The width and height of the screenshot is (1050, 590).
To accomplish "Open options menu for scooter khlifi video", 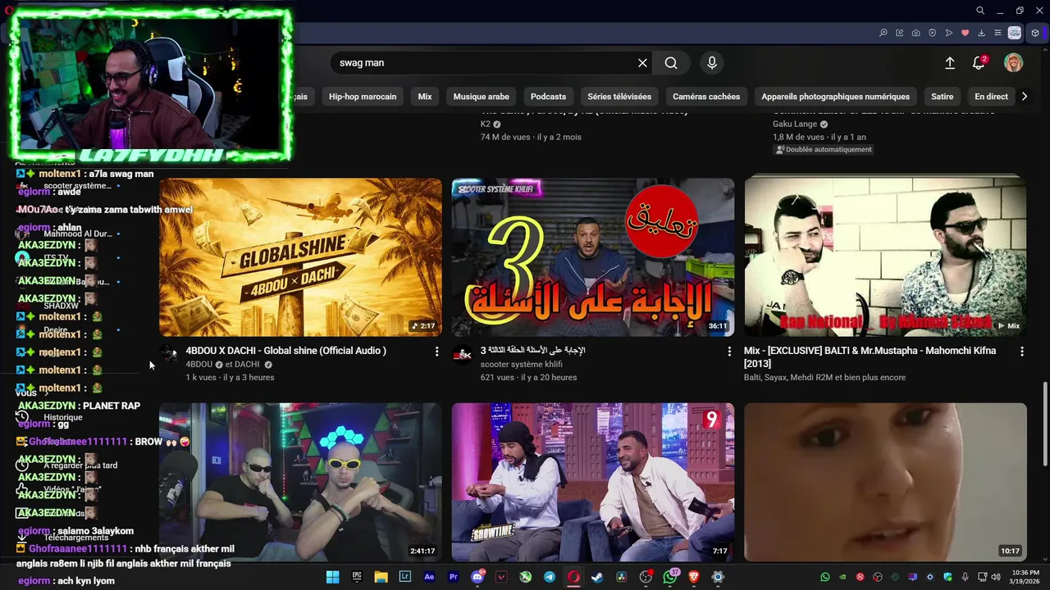I will (x=729, y=352).
